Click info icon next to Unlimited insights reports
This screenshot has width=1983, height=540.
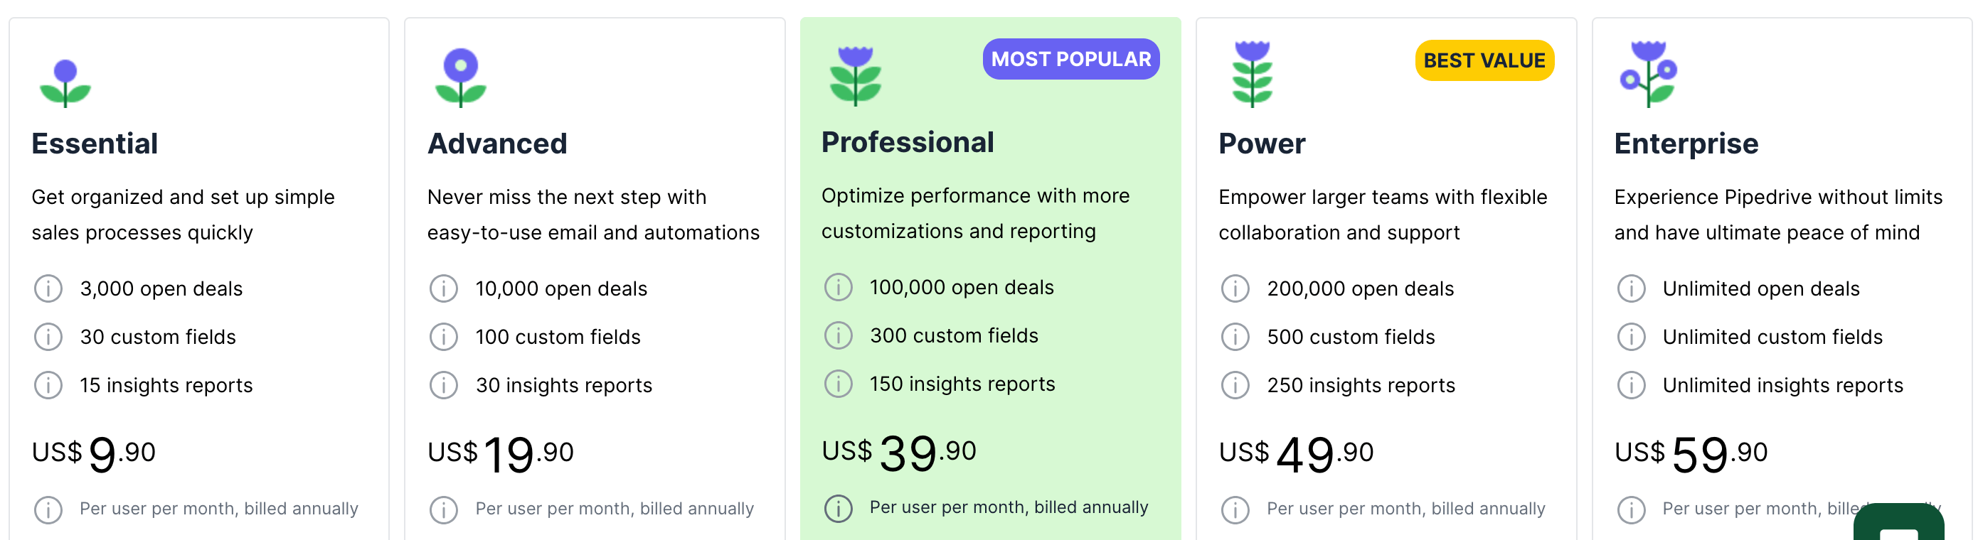coord(1630,385)
